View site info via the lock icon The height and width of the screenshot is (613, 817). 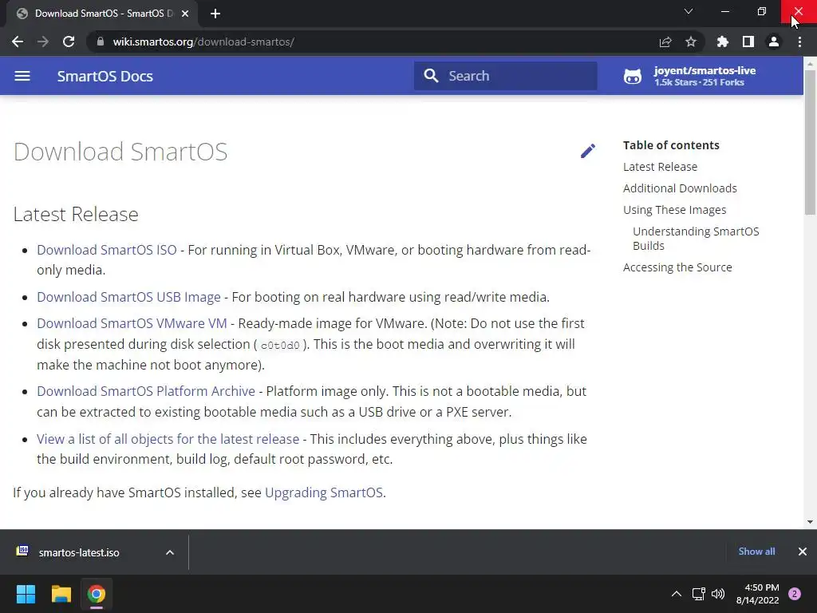101,42
